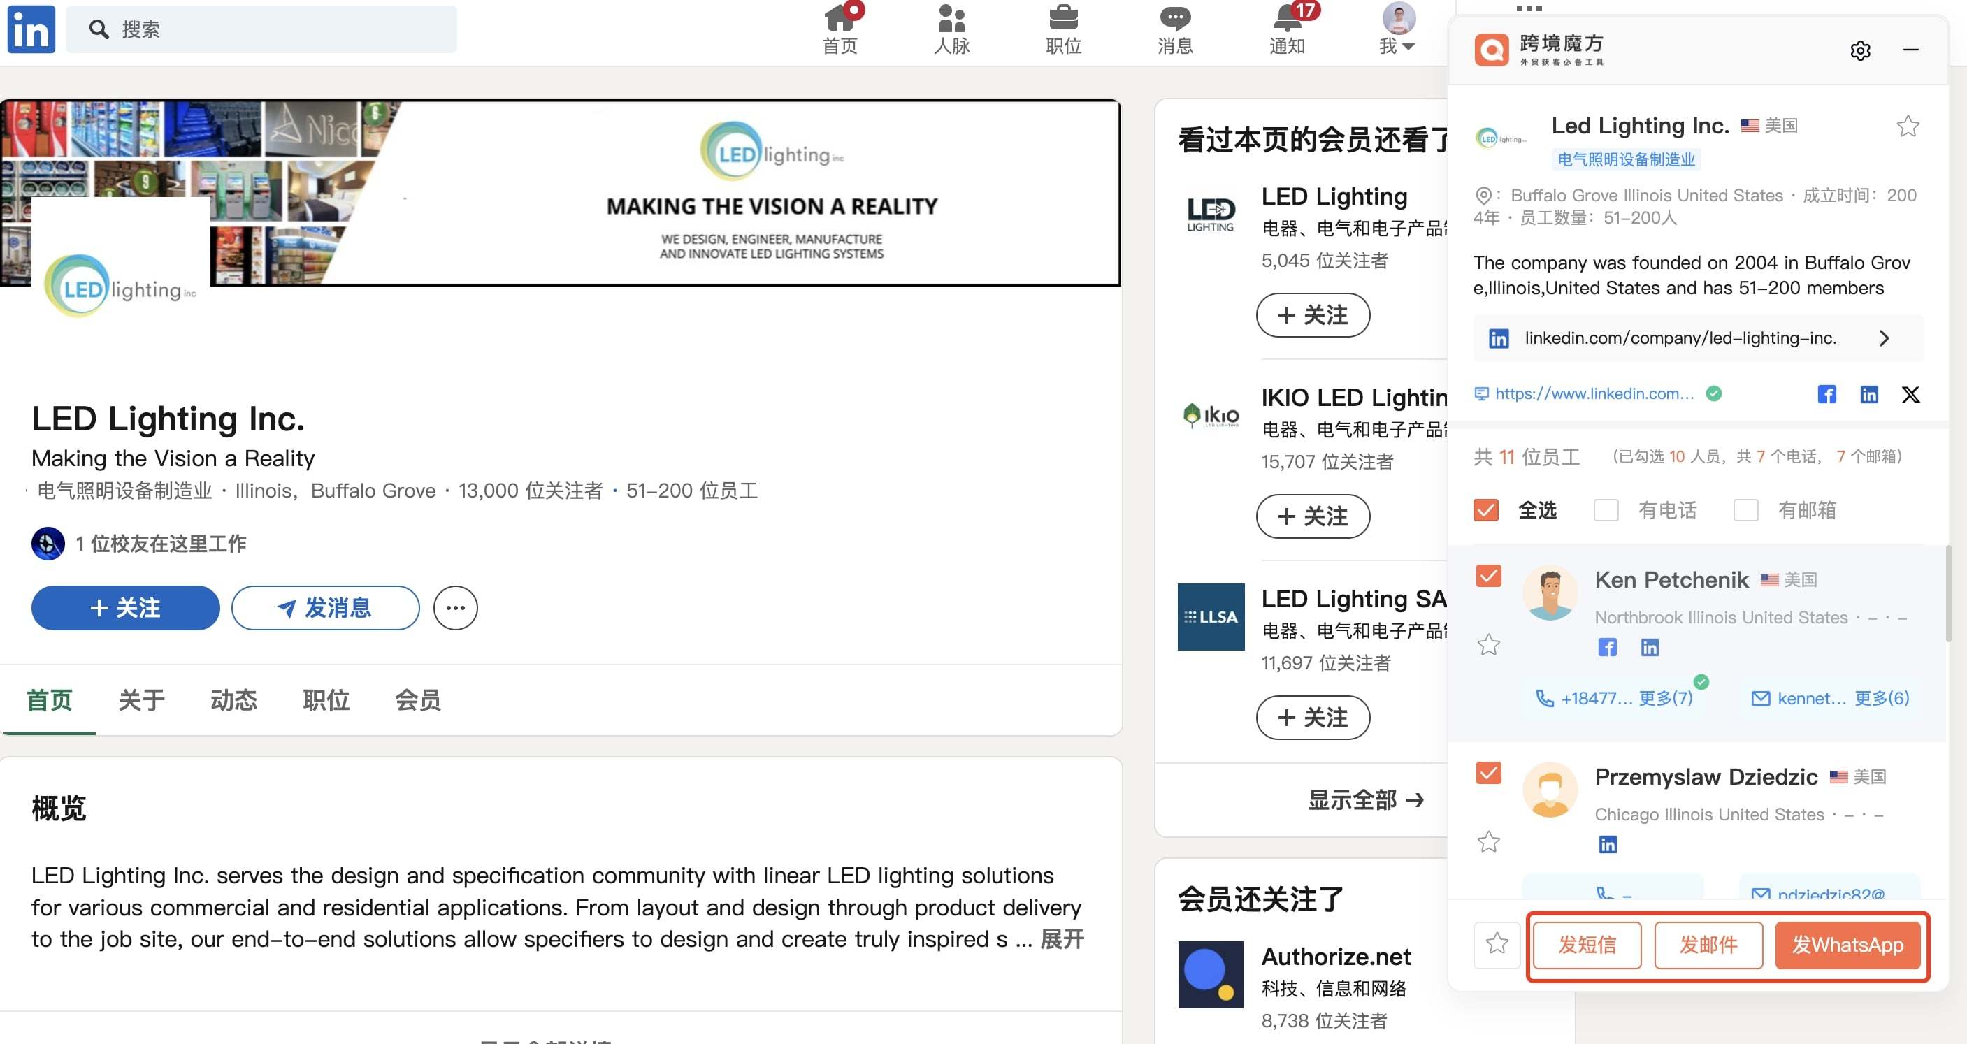Click the 电气照明设备制造业 industry tag
This screenshot has width=1967, height=1044.
[1627, 159]
